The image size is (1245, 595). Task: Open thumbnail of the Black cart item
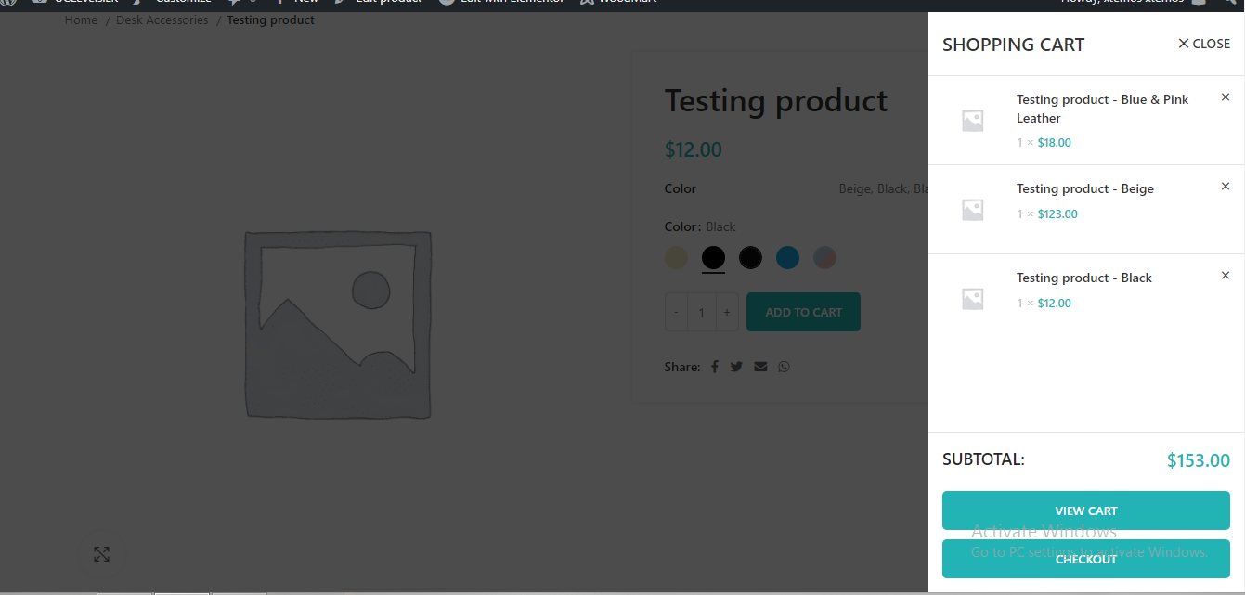(972, 299)
